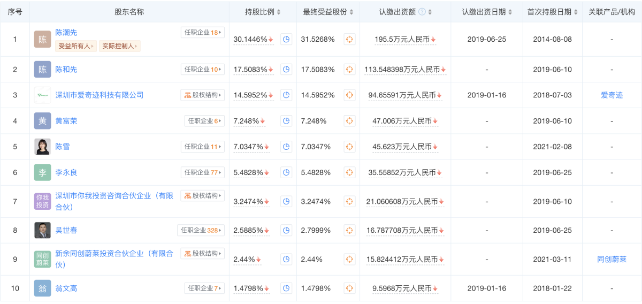This screenshot has width=642, height=304.
Task: Sort by 持股比例 column
Action: tap(278, 12)
